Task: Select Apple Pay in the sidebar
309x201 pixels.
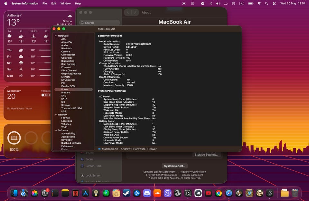Action: 67,42
